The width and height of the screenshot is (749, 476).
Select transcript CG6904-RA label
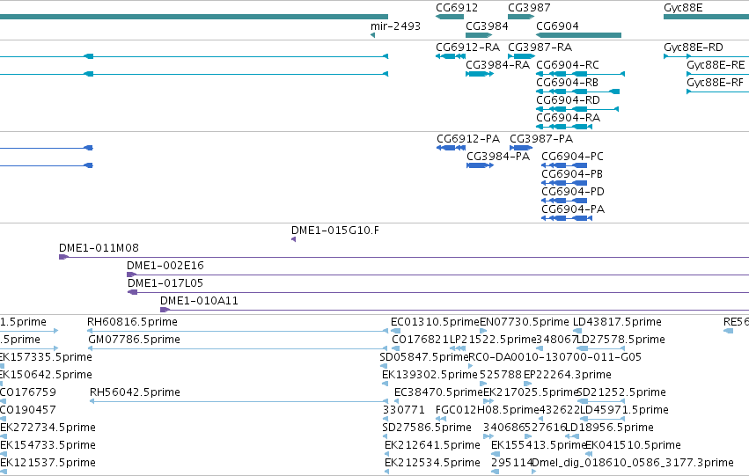tap(568, 118)
